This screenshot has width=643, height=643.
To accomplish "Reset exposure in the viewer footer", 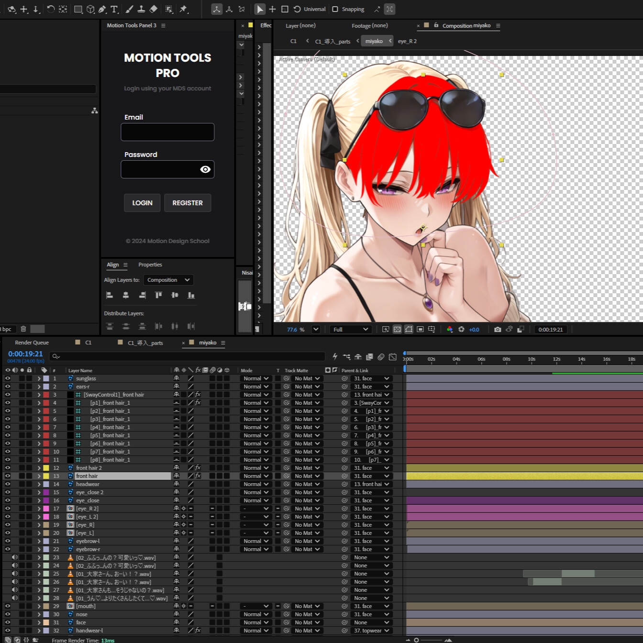I will (x=461, y=329).
